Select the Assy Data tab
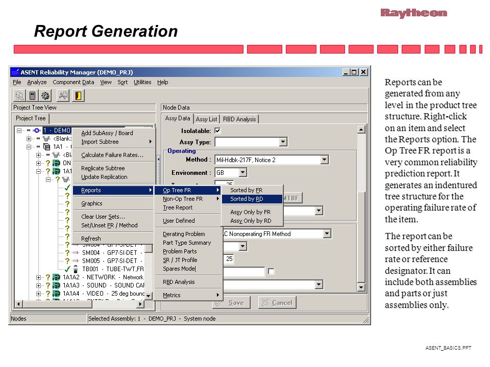 178,118
